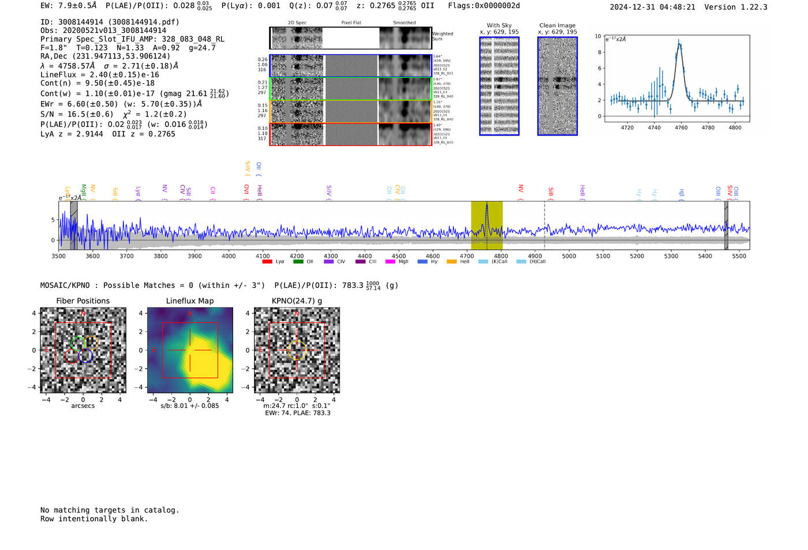Click the 'Pixel Flat' column header
808x550 pixels.
coord(351,23)
